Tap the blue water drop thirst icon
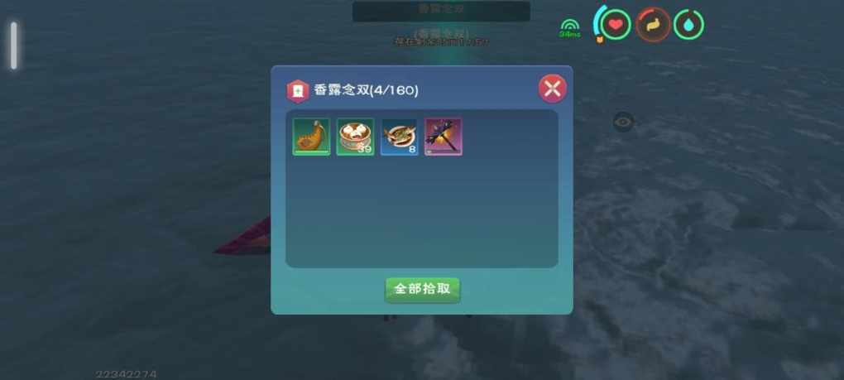 click(x=689, y=24)
